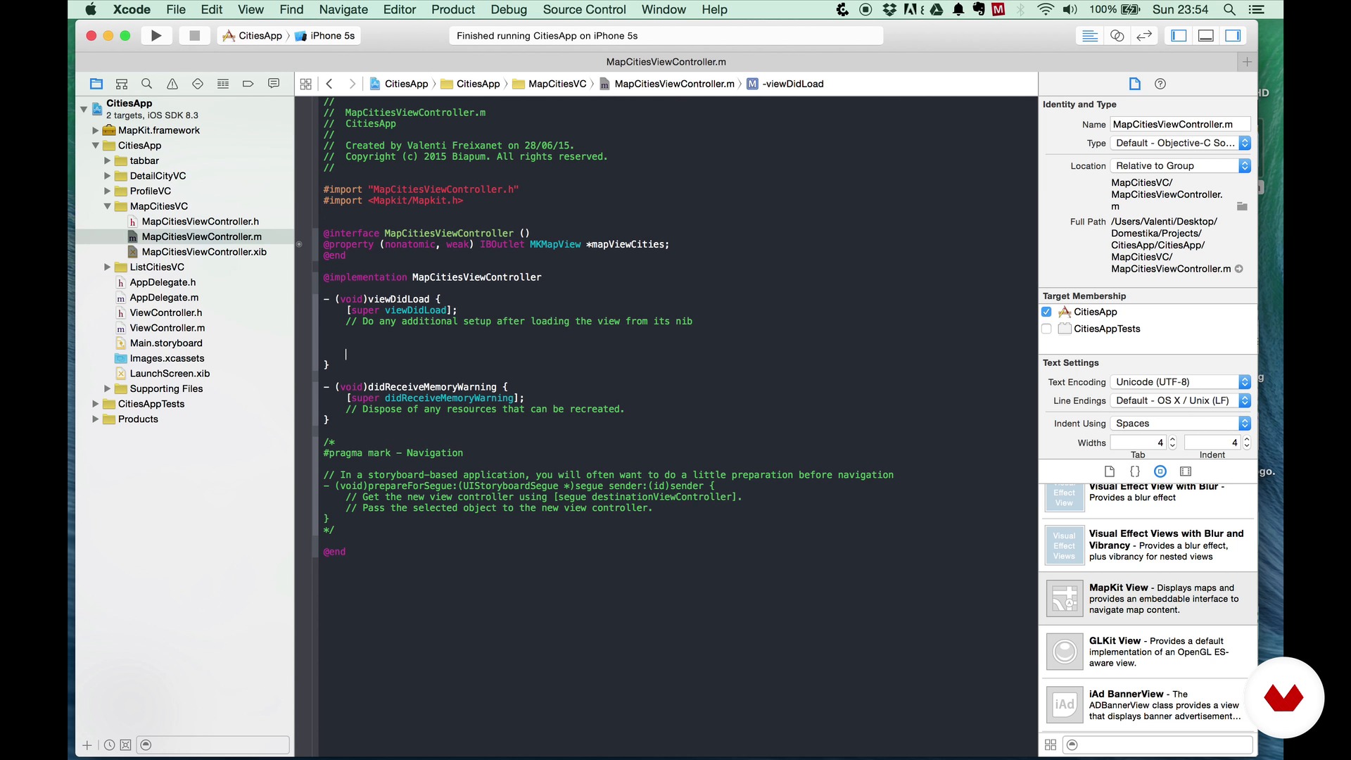1351x760 pixels.
Task: Filter navigator by recent files clock icon
Action: tap(109, 745)
